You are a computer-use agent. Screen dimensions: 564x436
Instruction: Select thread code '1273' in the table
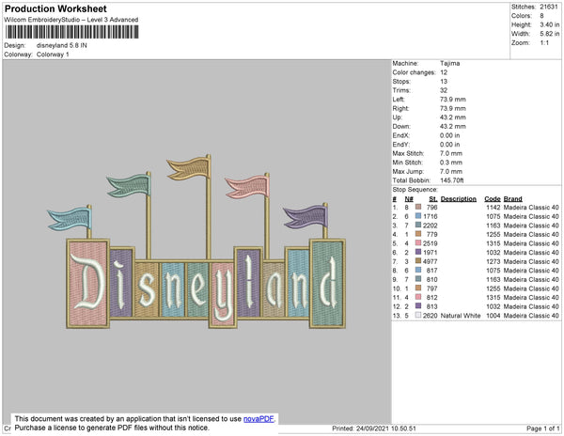click(493, 261)
